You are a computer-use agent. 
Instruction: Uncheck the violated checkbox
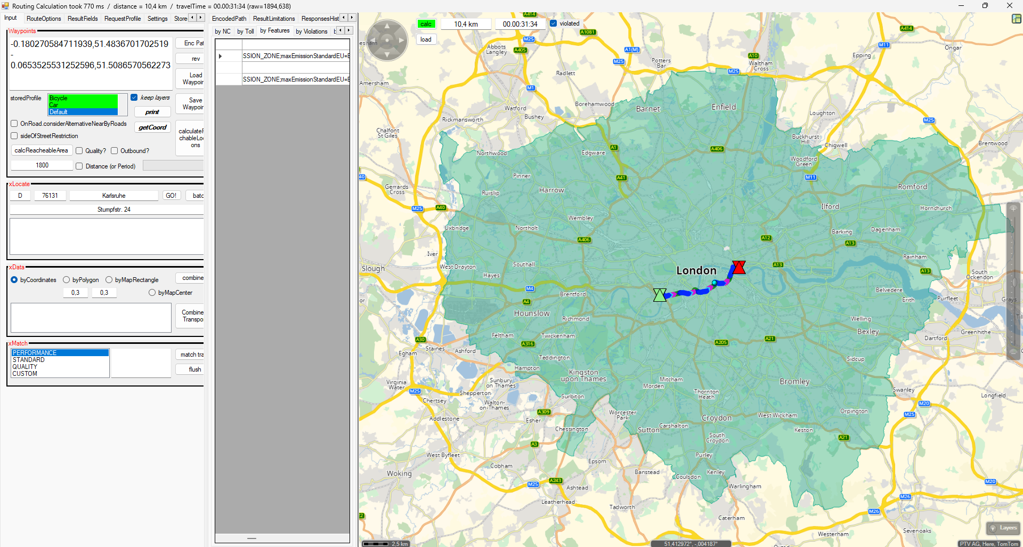(x=554, y=23)
